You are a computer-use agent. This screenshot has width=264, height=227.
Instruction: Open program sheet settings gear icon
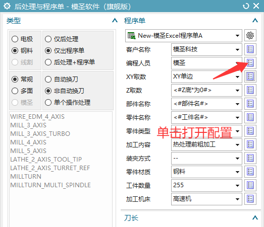click(x=250, y=35)
